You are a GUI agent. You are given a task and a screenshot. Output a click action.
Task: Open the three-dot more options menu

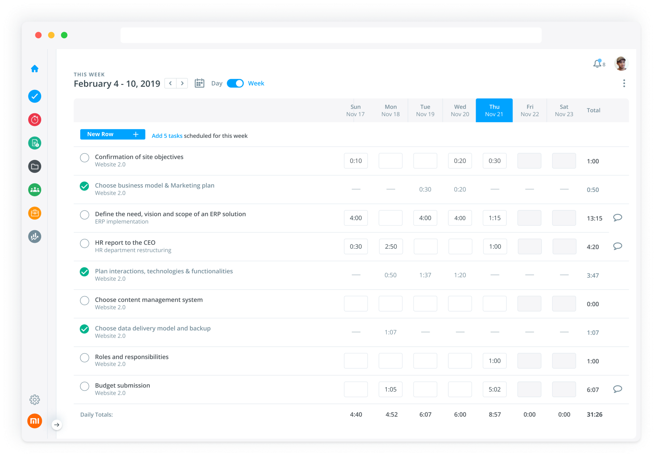click(x=624, y=83)
